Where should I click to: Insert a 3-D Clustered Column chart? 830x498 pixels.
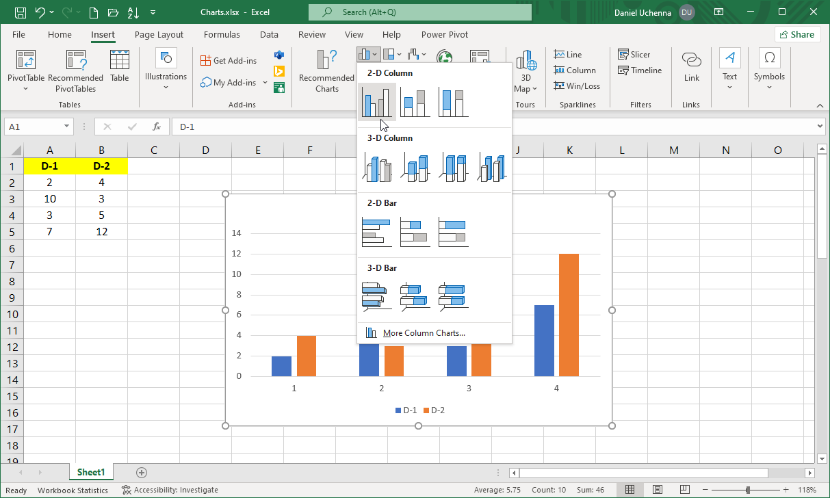(x=377, y=168)
